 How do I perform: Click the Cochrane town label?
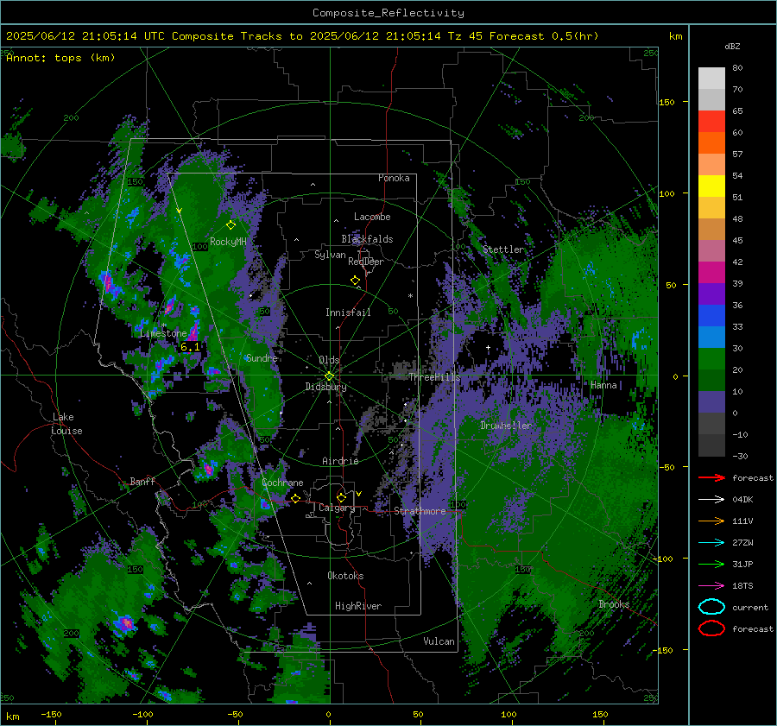pyautogui.click(x=282, y=483)
